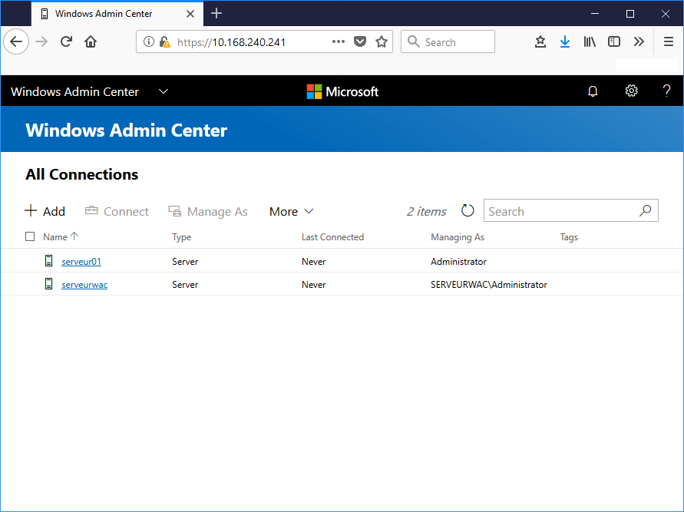Click the All Connections heading

tap(81, 174)
